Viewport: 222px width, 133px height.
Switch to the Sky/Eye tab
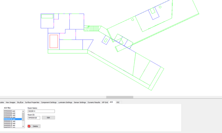coord(20,102)
